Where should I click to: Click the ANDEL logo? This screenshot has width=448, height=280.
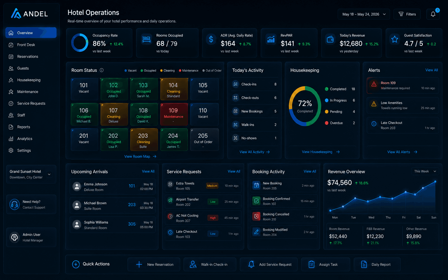29,13
